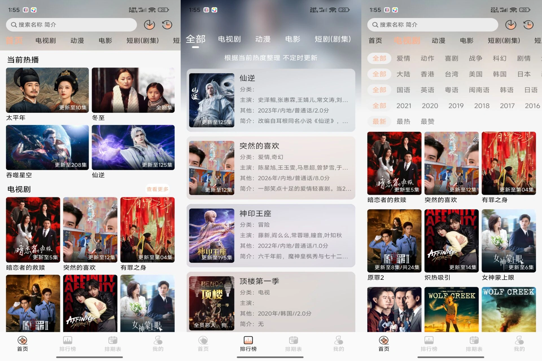This screenshot has width=542, height=361.
Task: Filter dramas by 爱情 genre
Action: tap(403, 58)
